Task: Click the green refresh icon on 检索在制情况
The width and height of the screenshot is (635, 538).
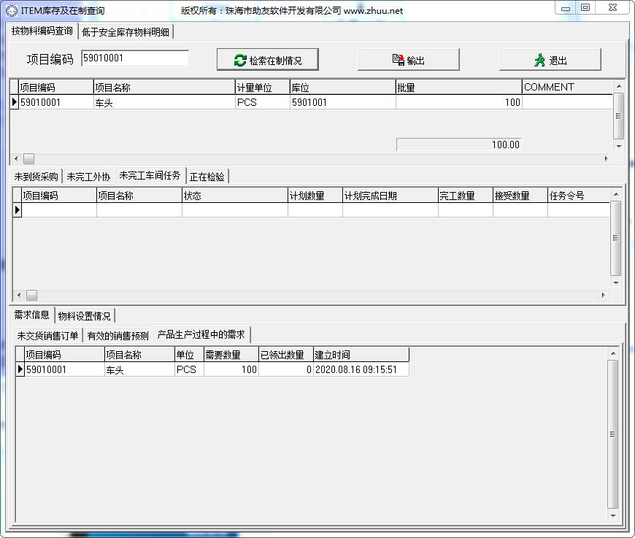Action: point(240,61)
